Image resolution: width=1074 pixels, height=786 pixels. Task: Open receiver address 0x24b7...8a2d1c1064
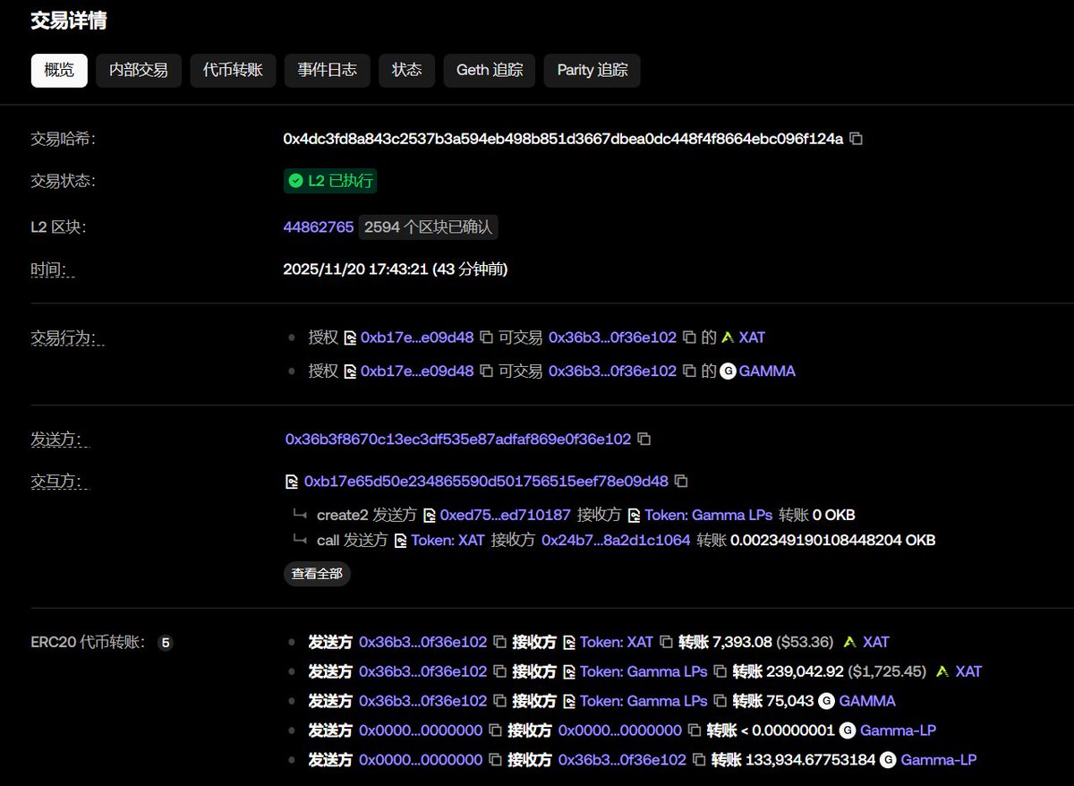point(616,540)
